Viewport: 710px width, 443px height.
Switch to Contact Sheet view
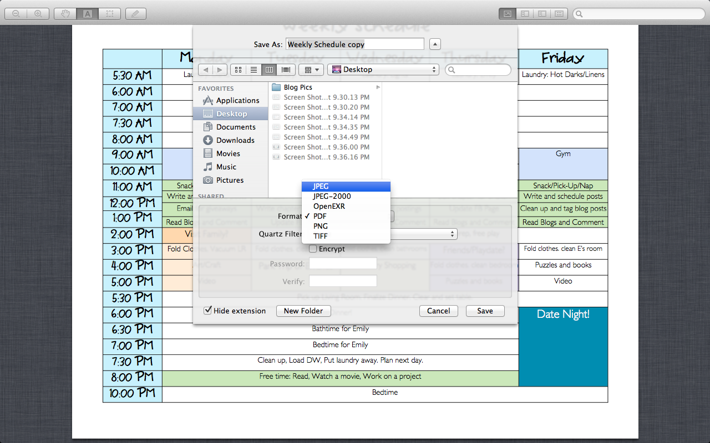click(x=559, y=13)
